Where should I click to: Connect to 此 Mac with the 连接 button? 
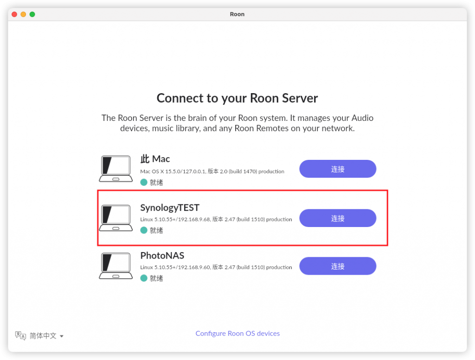point(337,169)
